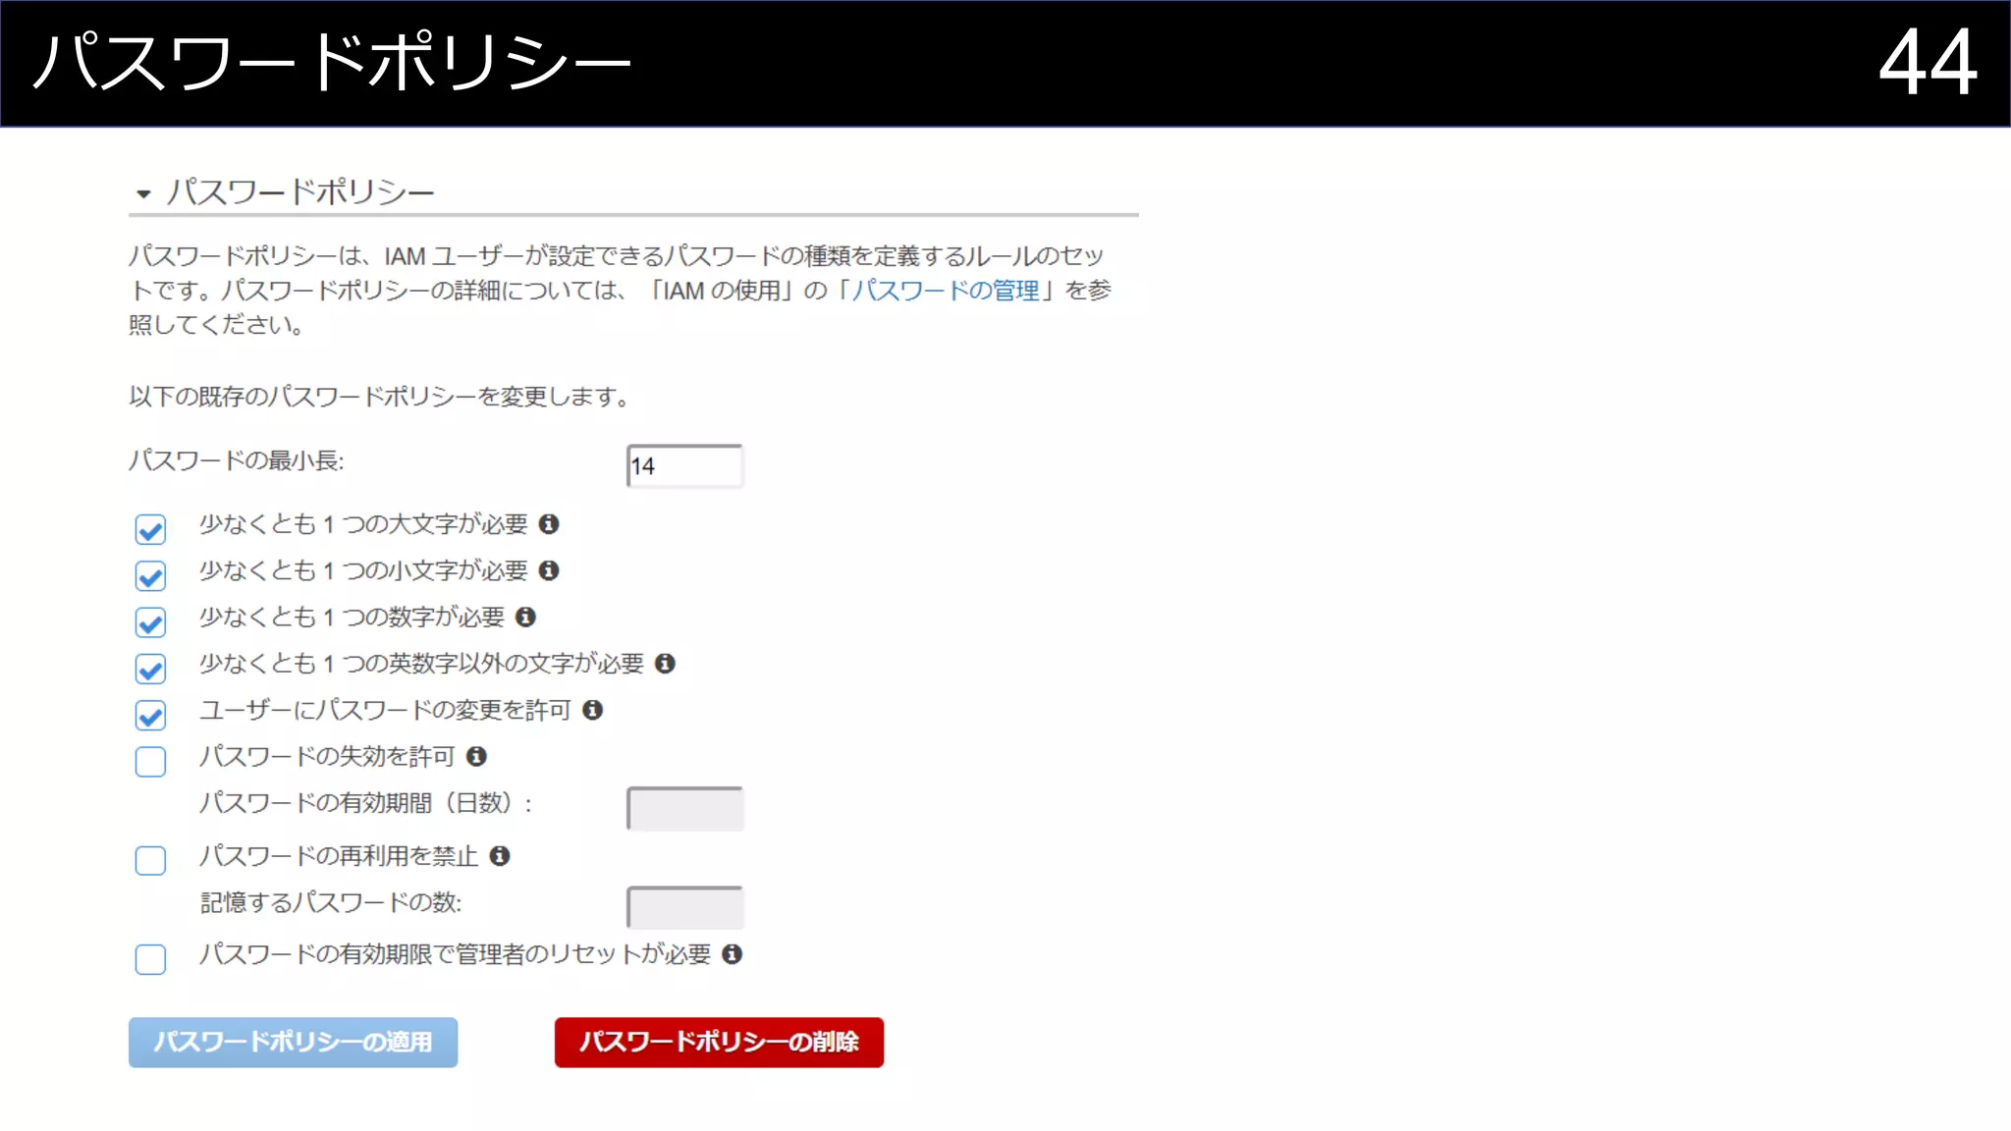
Task: Click info icon beside 英数字以外の文字が必要
Action: tap(665, 664)
